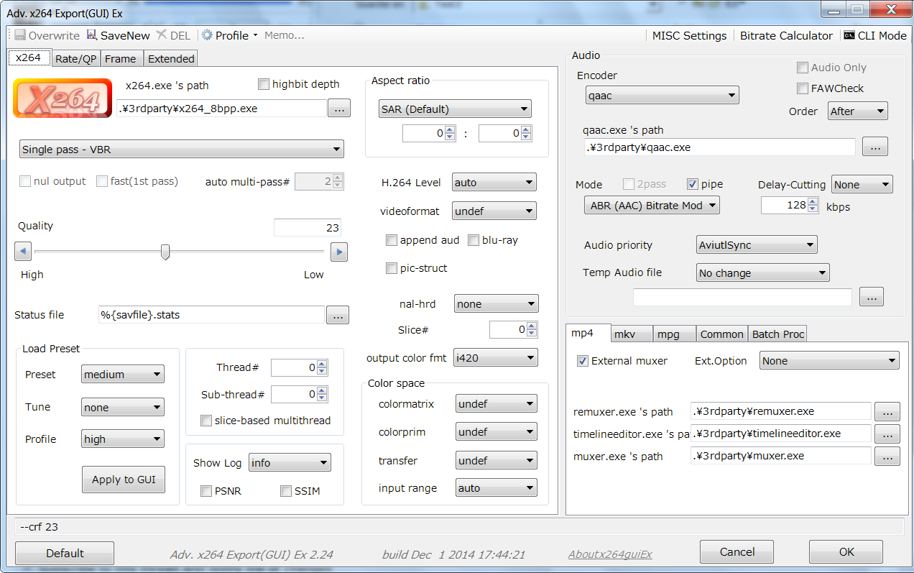Open MISC Settings
The width and height of the screenshot is (914, 573).
pos(689,35)
